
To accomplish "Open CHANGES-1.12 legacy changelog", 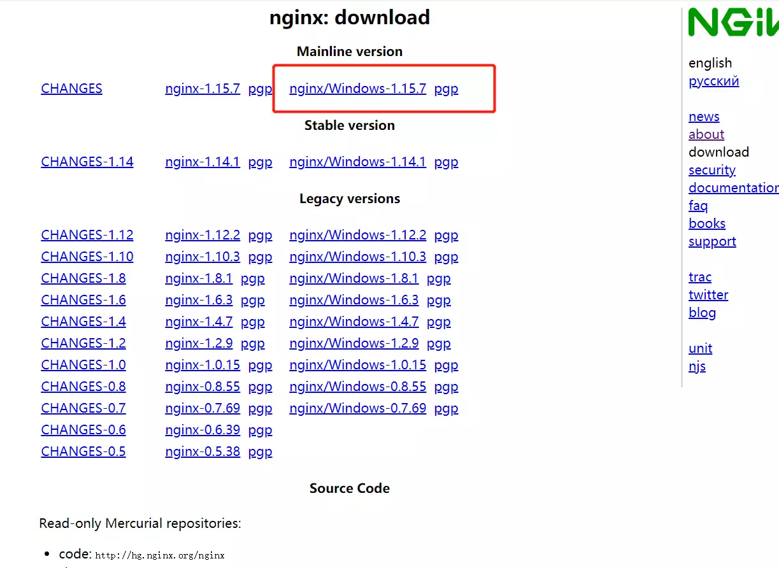I will pos(87,235).
